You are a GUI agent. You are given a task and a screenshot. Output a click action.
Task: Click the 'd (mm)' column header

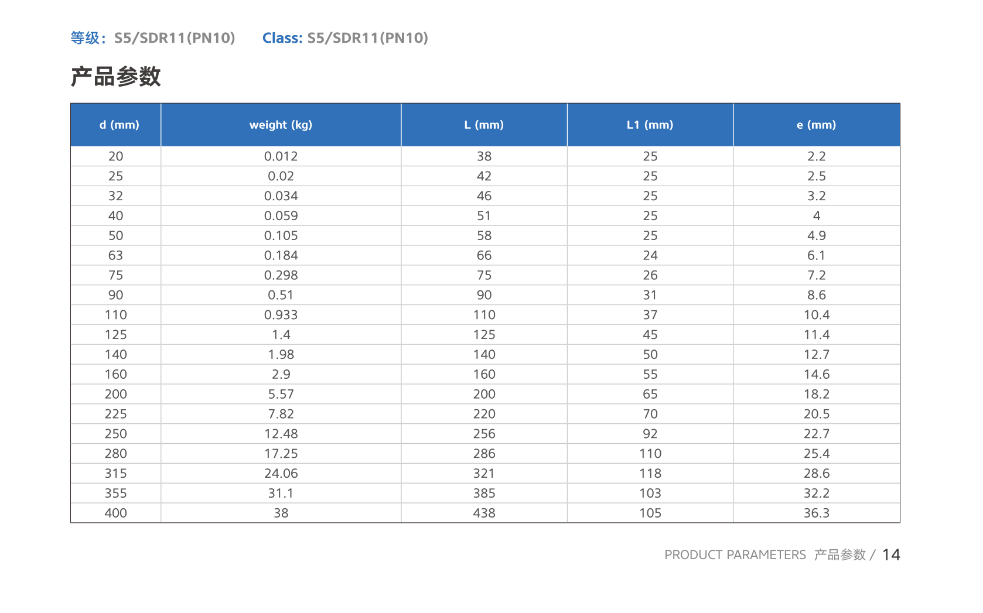coord(116,125)
